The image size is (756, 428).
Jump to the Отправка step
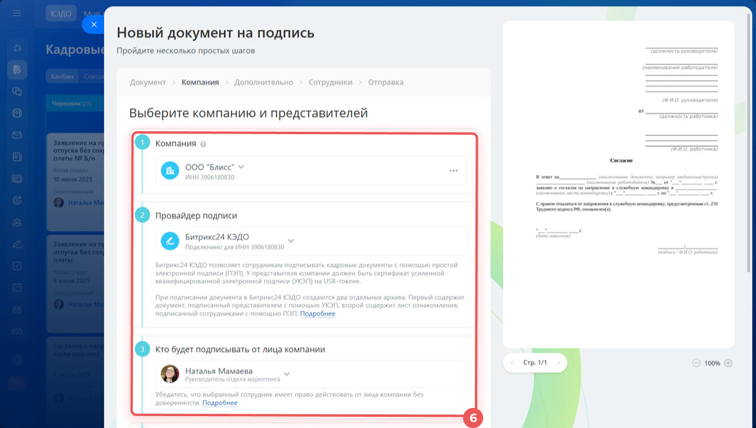point(386,82)
